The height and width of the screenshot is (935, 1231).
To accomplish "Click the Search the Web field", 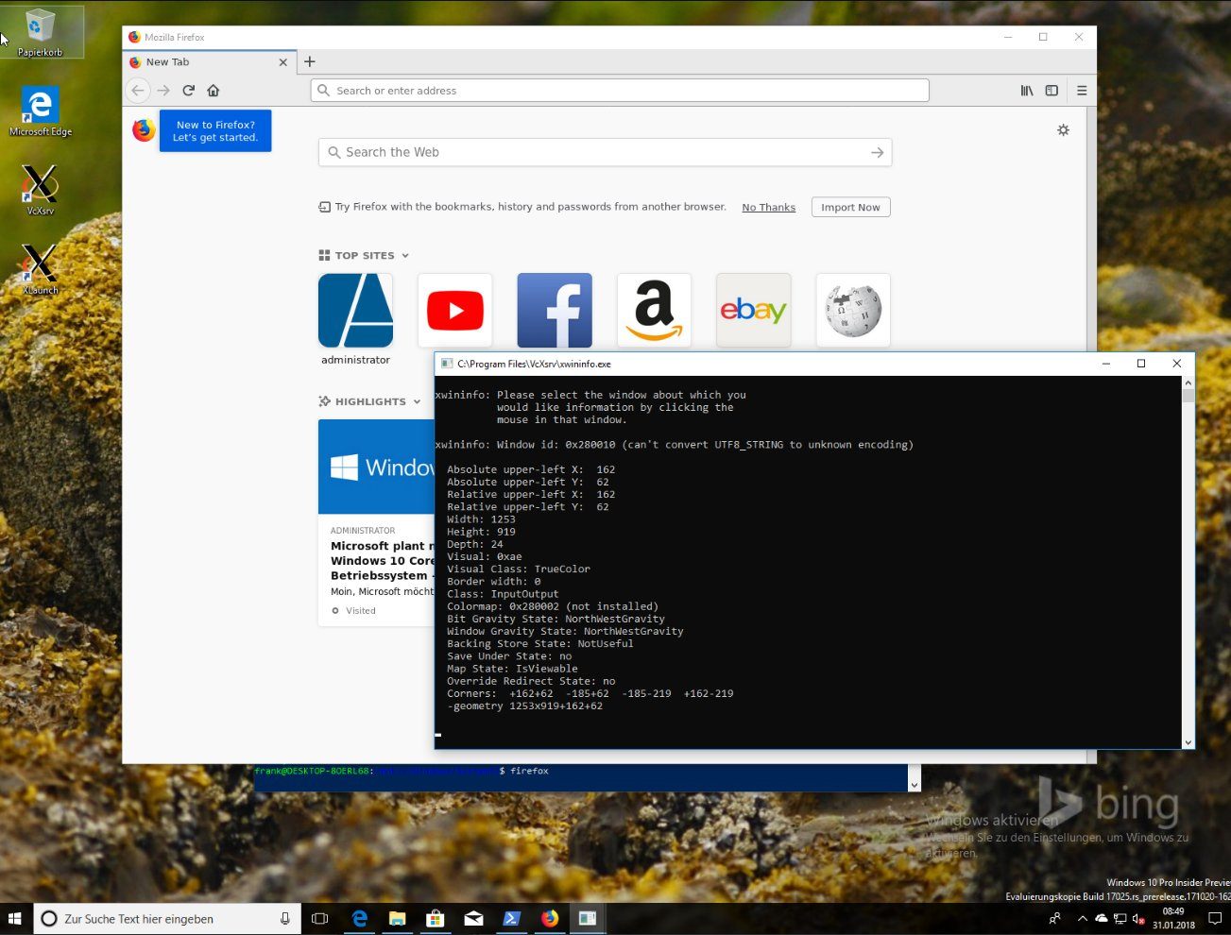I will 605,152.
